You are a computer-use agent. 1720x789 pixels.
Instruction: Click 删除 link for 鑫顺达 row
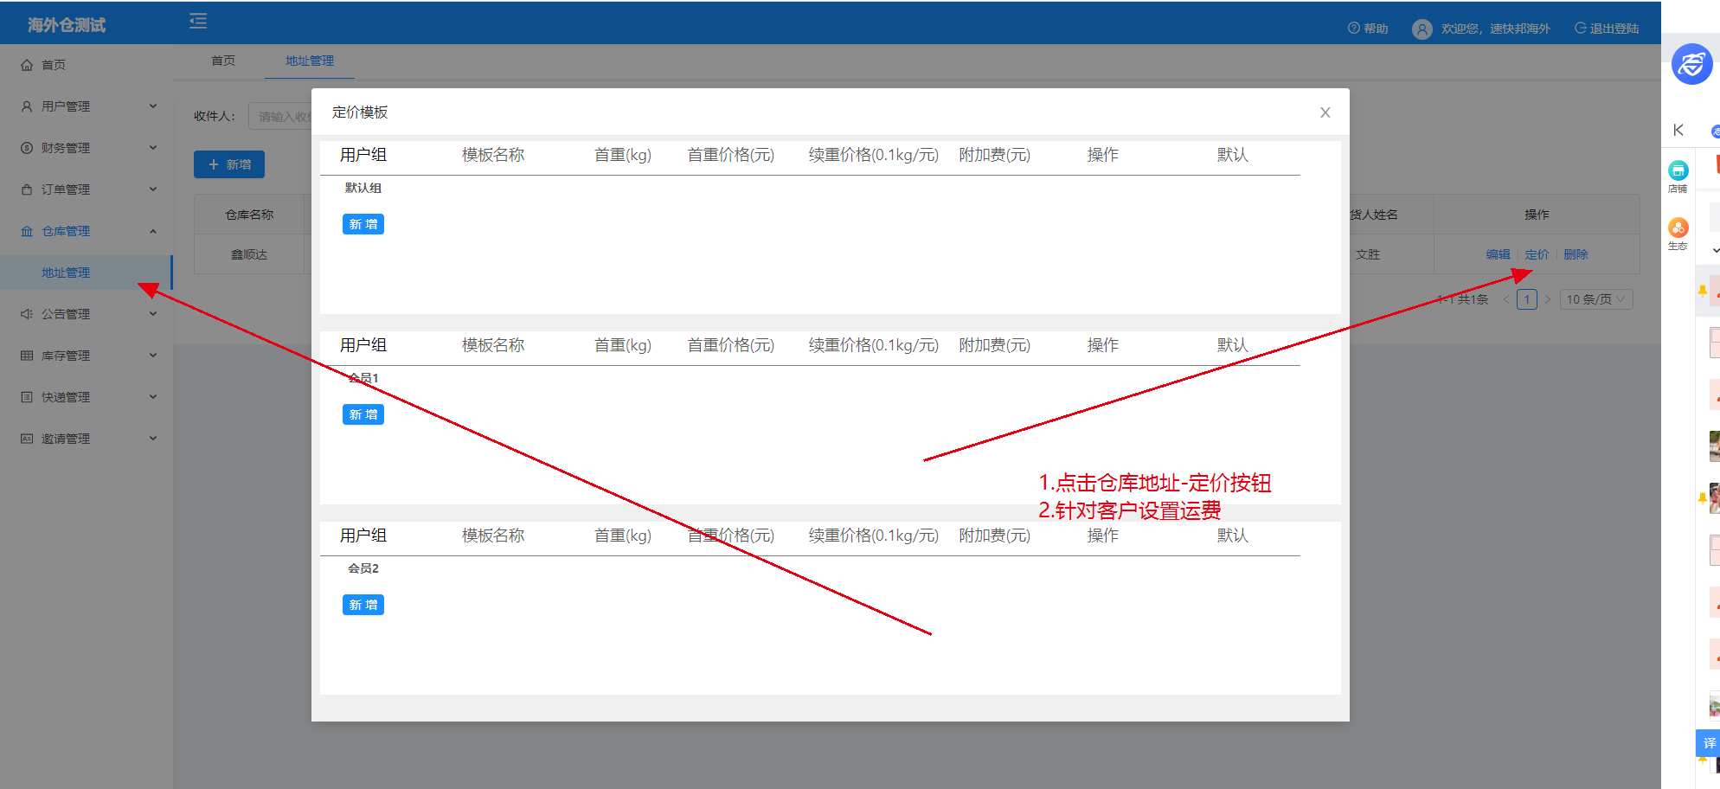[1576, 254]
